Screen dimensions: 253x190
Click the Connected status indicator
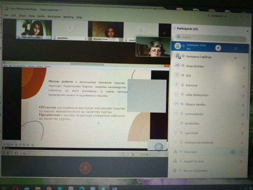217,16
